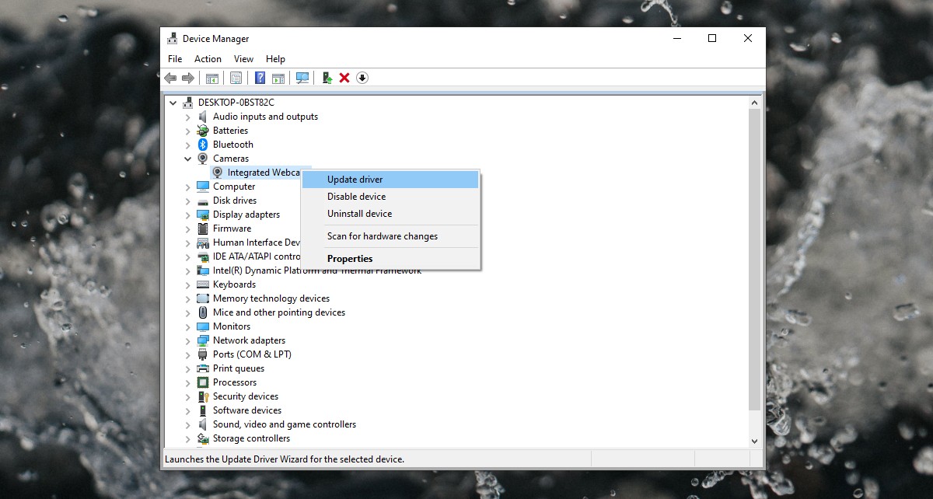Expand the Software devices chevron

coord(187,410)
